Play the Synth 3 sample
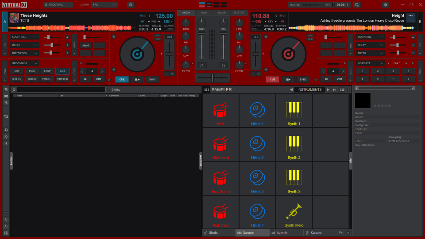Viewport: 425px width, 239px height. pyautogui.click(x=294, y=178)
